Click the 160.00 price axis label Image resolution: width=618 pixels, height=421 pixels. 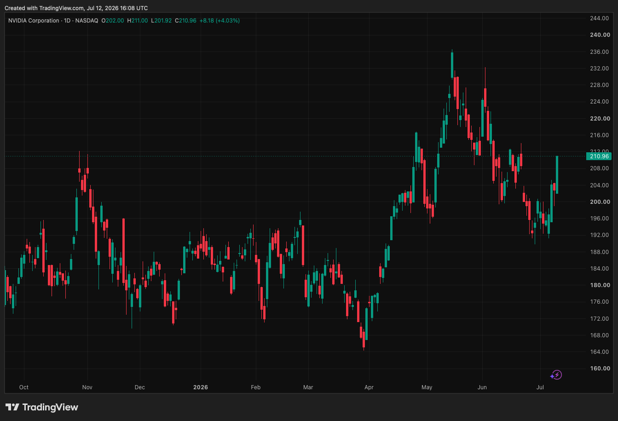[600, 368]
